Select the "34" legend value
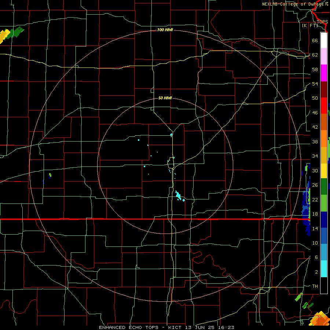Image resolution: width=330 pixels, height=330 pixels. tap(315, 156)
